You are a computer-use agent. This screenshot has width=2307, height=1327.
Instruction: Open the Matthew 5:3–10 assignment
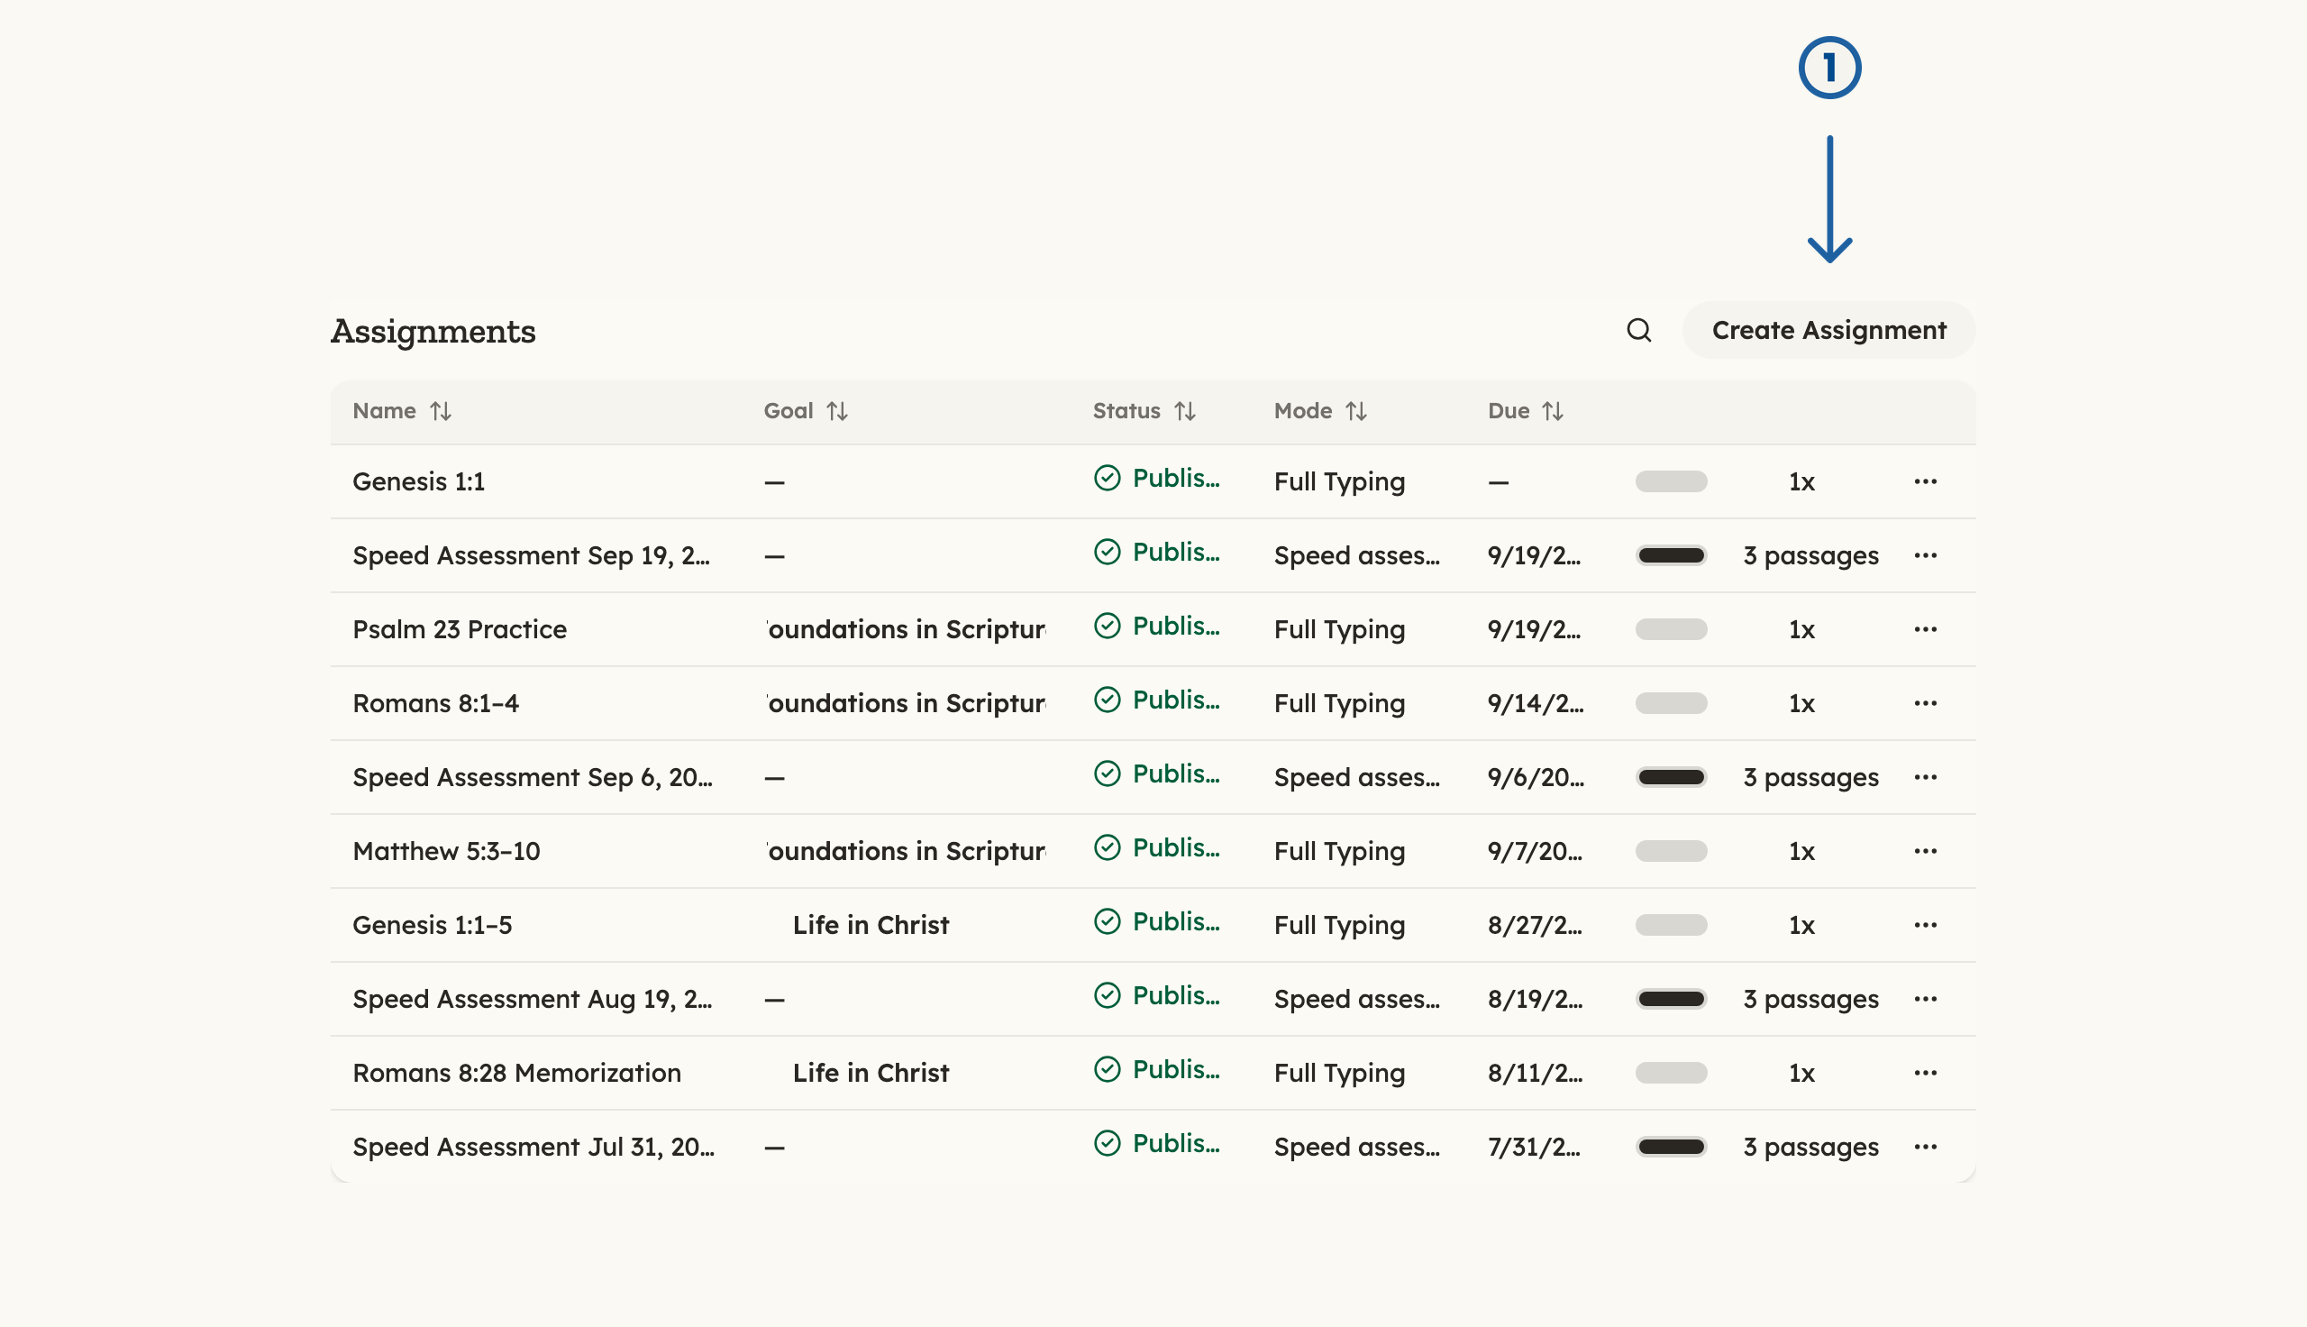click(x=446, y=850)
